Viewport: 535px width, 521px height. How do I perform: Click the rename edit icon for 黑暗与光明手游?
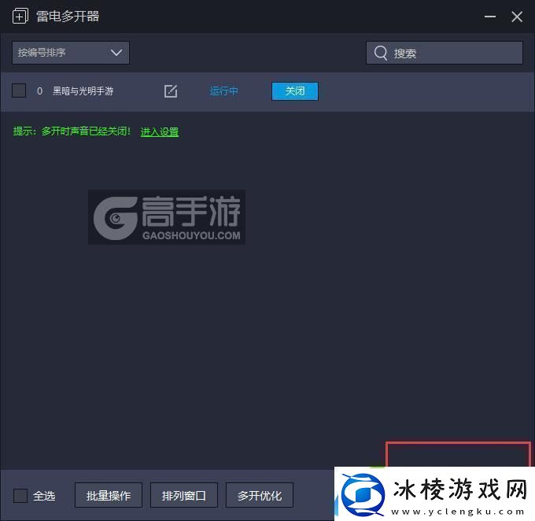coord(171,91)
